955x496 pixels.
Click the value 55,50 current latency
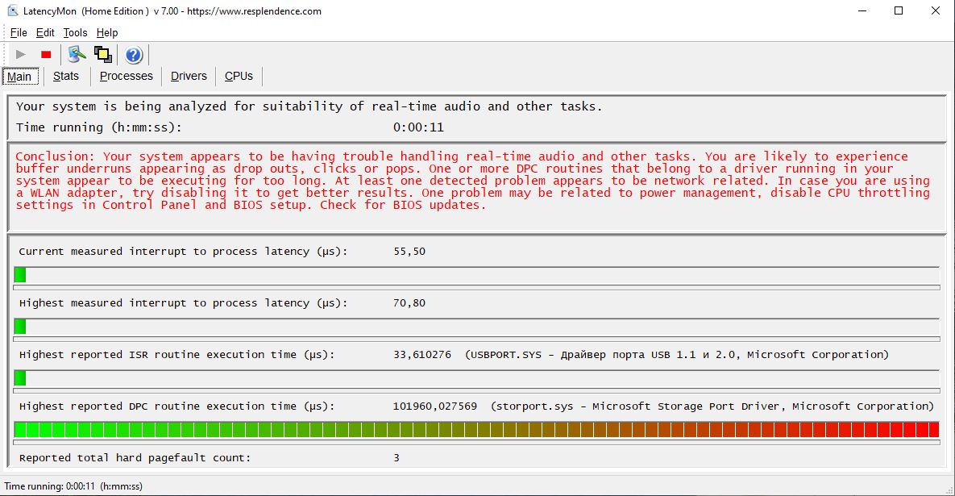click(409, 251)
